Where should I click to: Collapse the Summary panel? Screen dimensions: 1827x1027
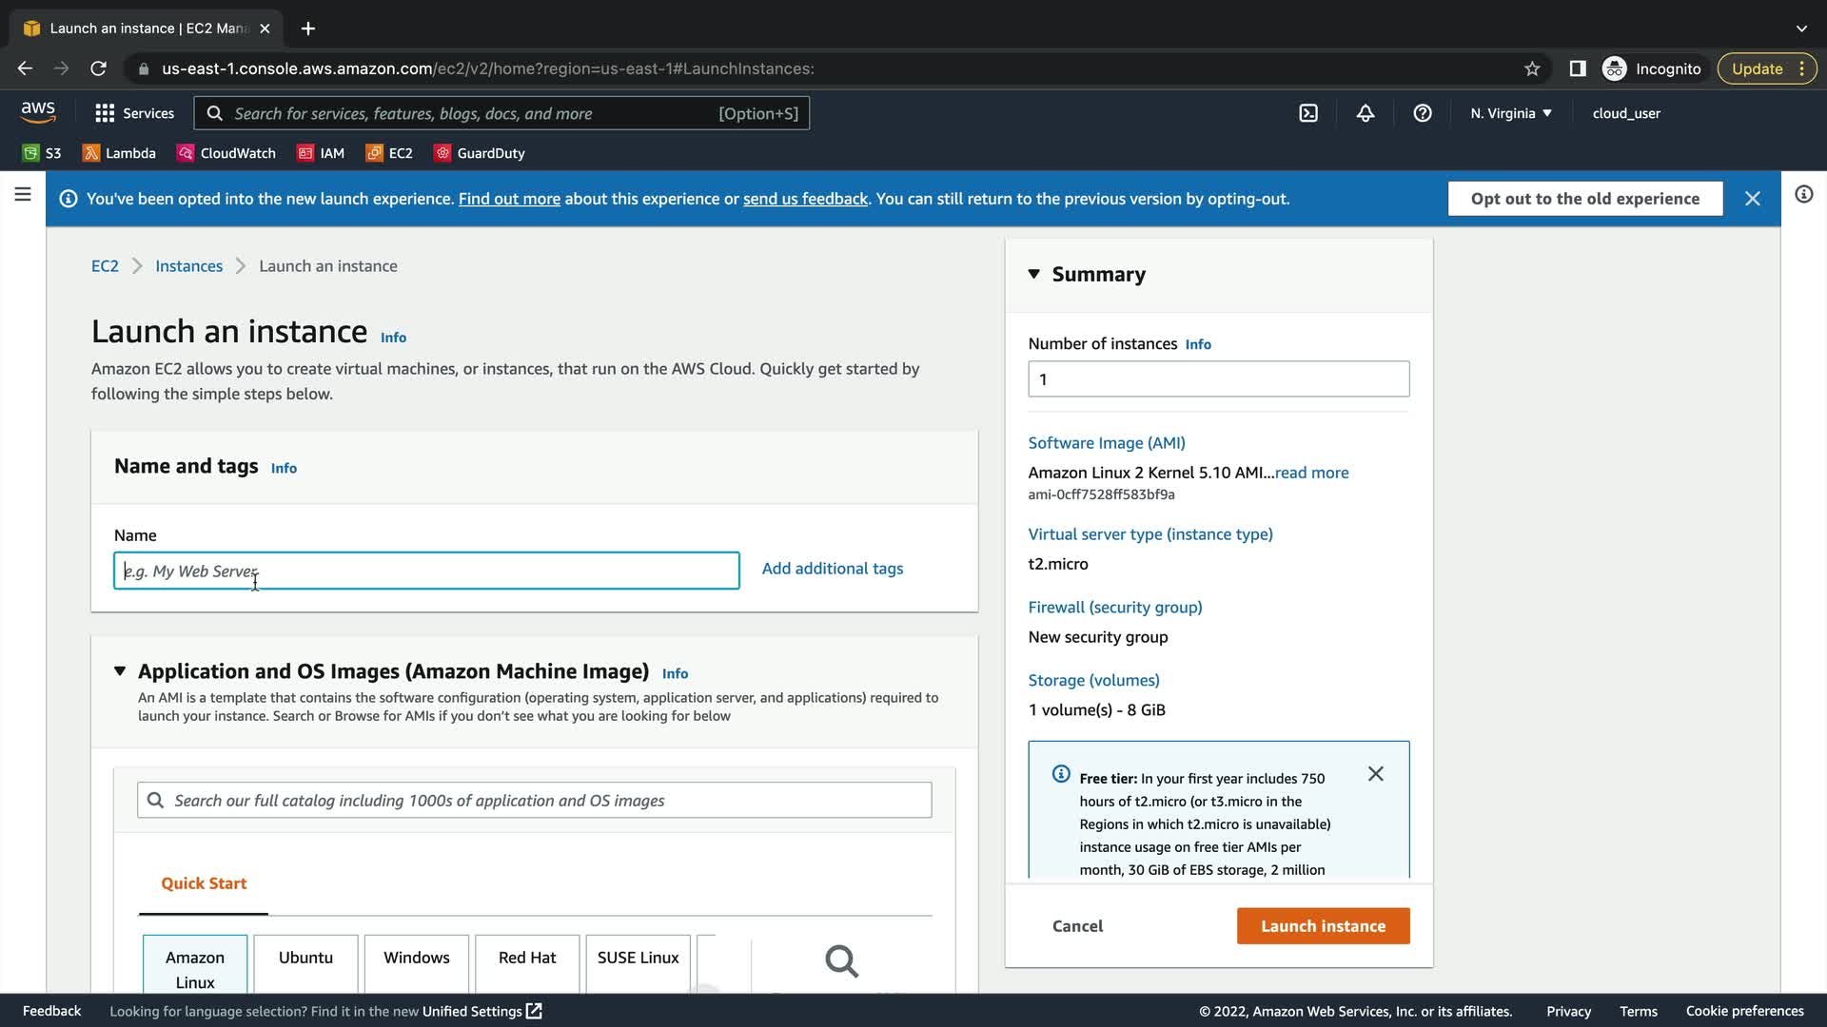pos(1034,274)
